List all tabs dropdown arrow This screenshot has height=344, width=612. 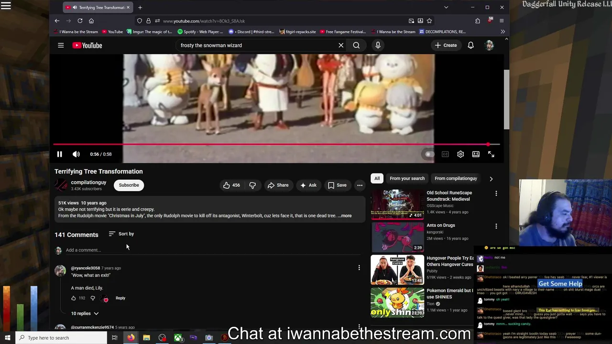coord(446,8)
